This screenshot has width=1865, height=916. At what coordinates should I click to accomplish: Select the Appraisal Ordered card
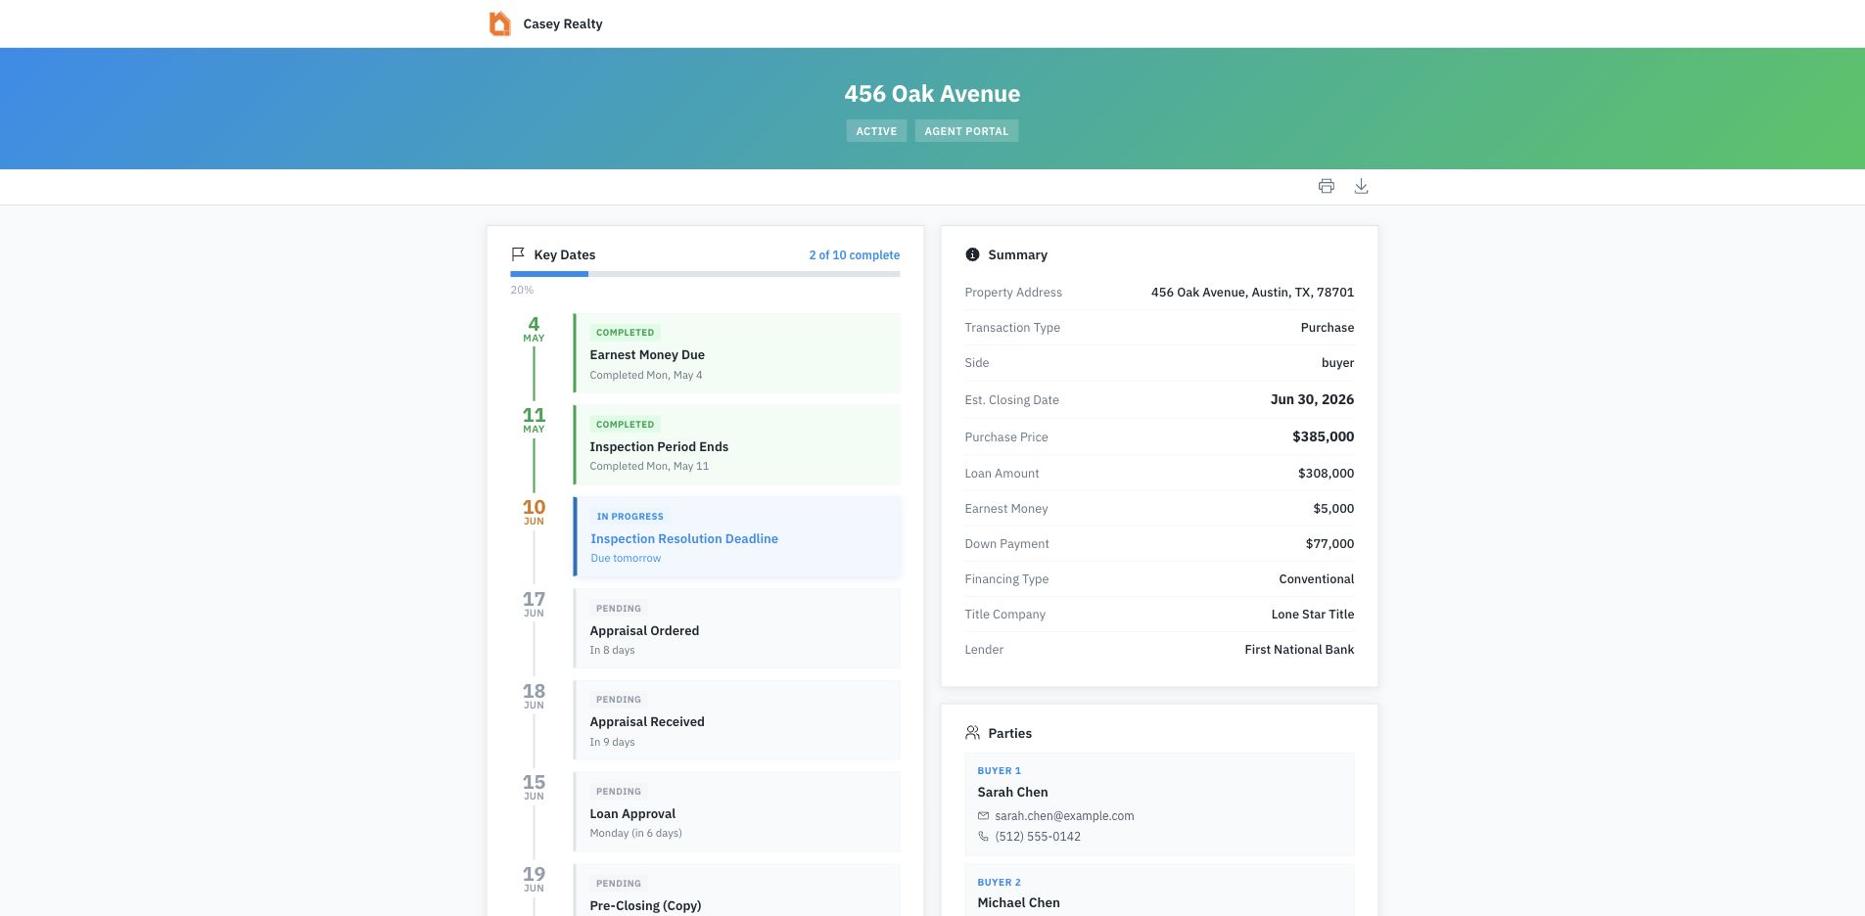(x=736, y=628)
